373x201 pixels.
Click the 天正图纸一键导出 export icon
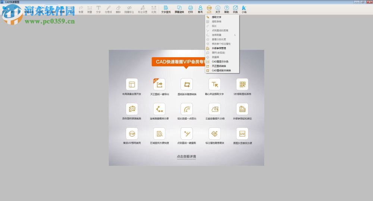tap(159, 84)
